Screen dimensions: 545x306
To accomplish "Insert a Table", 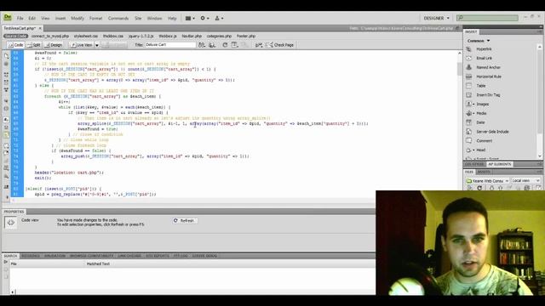I will 480,86.
